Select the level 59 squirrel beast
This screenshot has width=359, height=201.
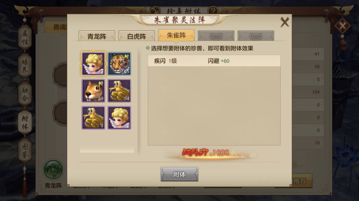point(93,91)
